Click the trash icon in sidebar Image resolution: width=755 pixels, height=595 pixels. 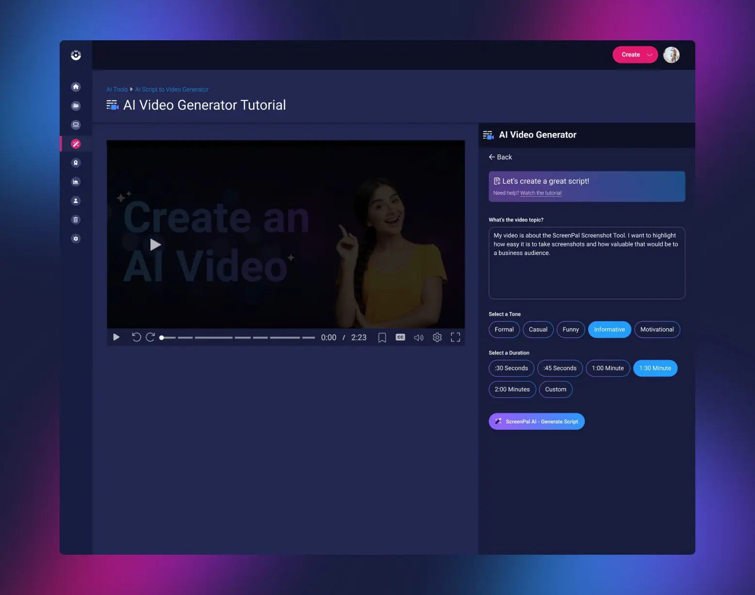click(x=76, y=220)
